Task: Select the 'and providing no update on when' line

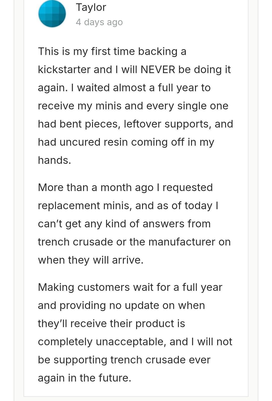Action: click(x=121, y=306)
